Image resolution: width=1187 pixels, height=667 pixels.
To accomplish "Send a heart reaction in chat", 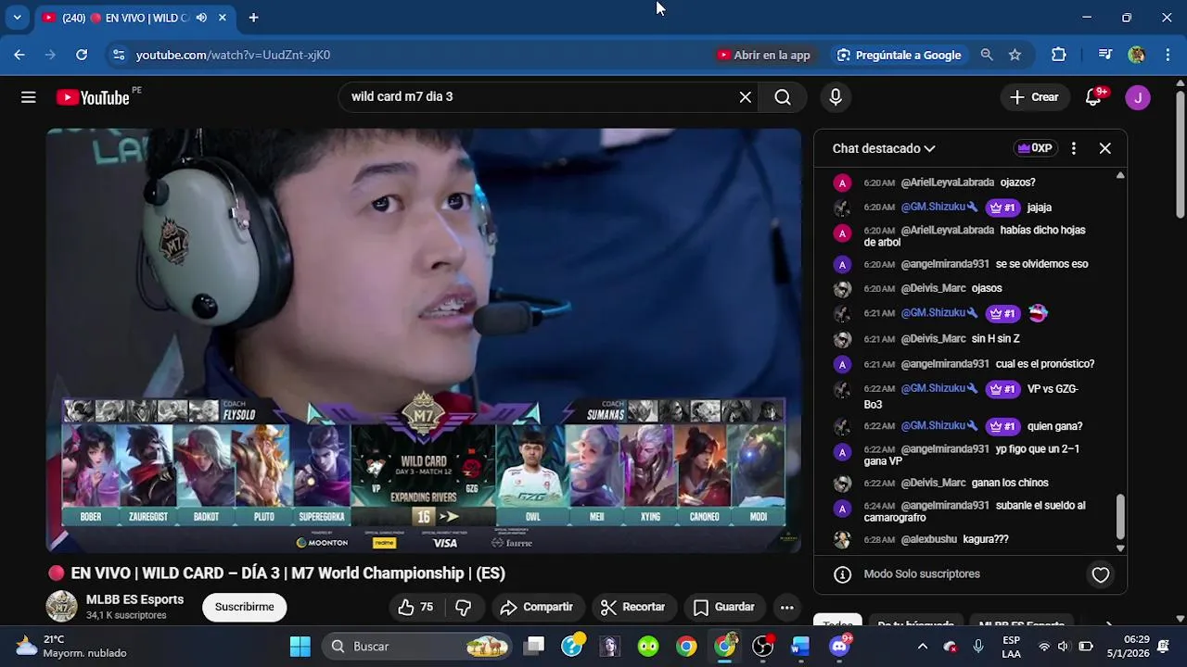I will pyautogui.click(x=1101, y=575).
